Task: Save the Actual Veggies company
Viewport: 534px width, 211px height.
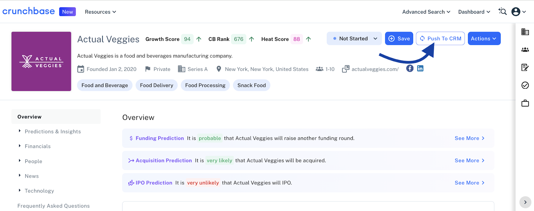Action: 399,39
